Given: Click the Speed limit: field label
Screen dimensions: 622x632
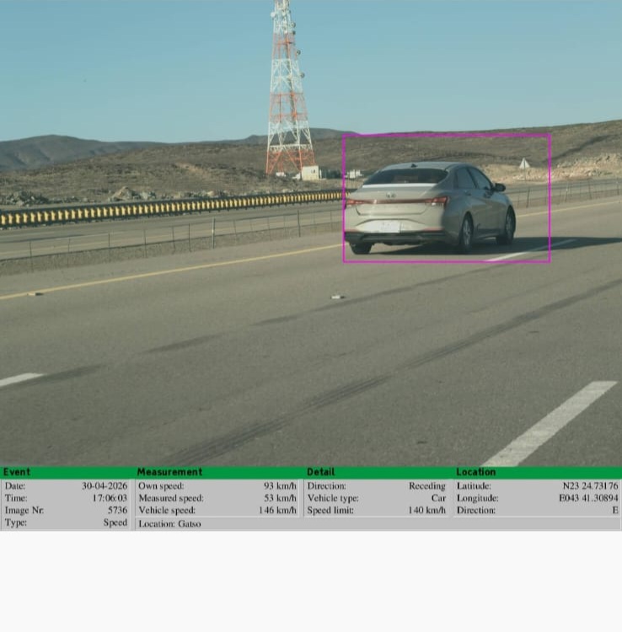Looking at the screenshot, I should tap(330, 511).
